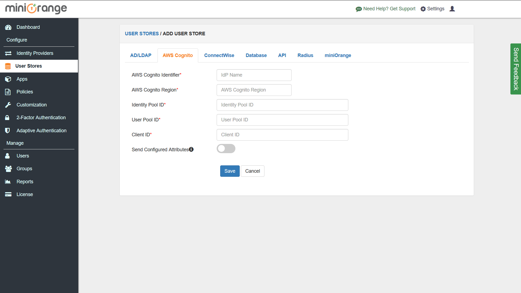Click the Dashboard gauge icon in sidebar
Viewport: 521px width, 293px height.
coord(8,27)
